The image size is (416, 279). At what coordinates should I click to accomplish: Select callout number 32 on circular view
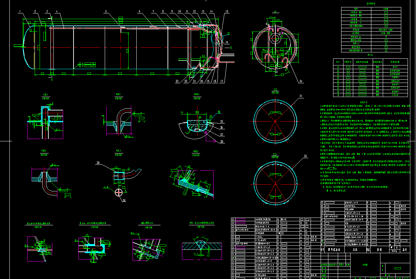(x=306, y=156)
